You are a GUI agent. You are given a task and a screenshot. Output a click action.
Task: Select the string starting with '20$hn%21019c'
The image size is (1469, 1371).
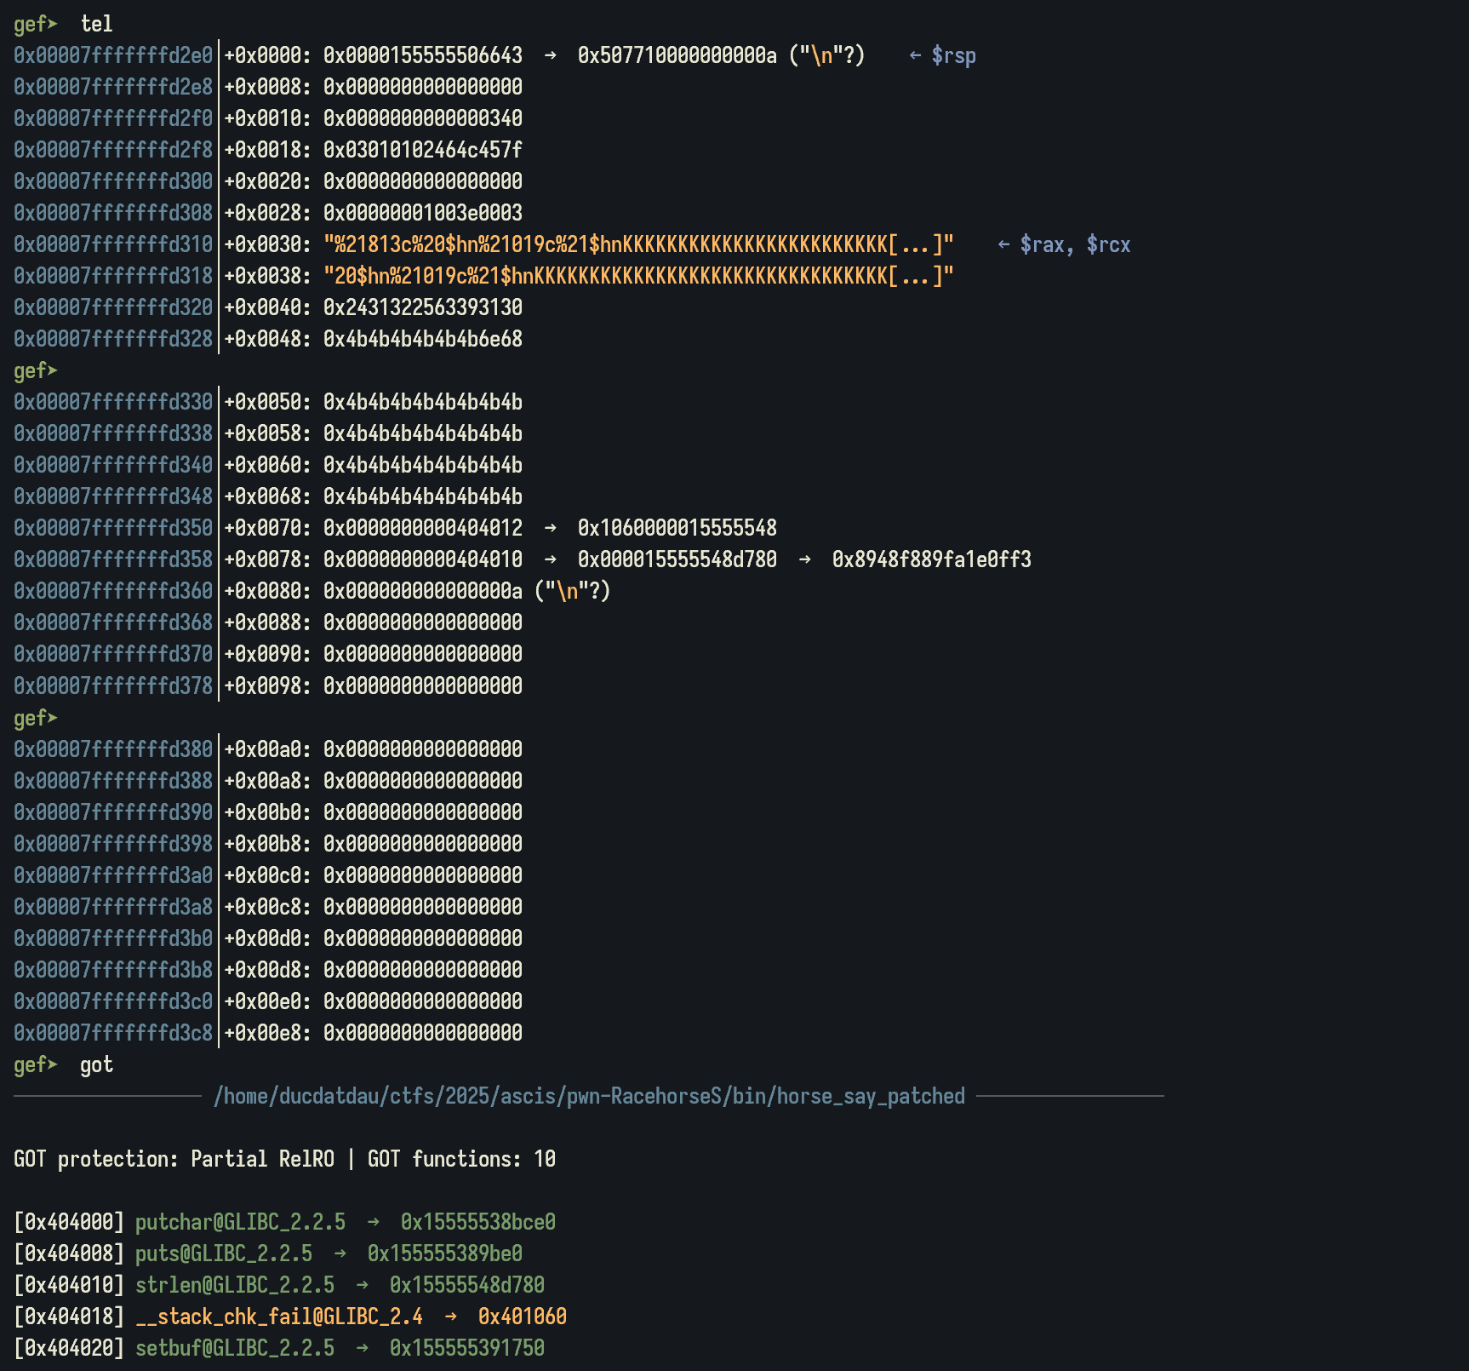coord(638,277)
